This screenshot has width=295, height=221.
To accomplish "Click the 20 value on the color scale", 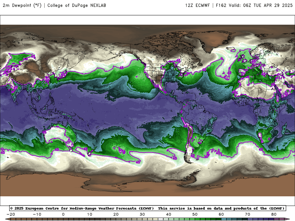I will (x=116, y=214).
